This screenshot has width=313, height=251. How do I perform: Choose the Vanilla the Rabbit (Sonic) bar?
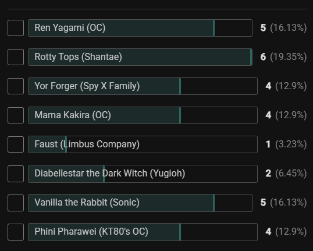pos(140,203)
